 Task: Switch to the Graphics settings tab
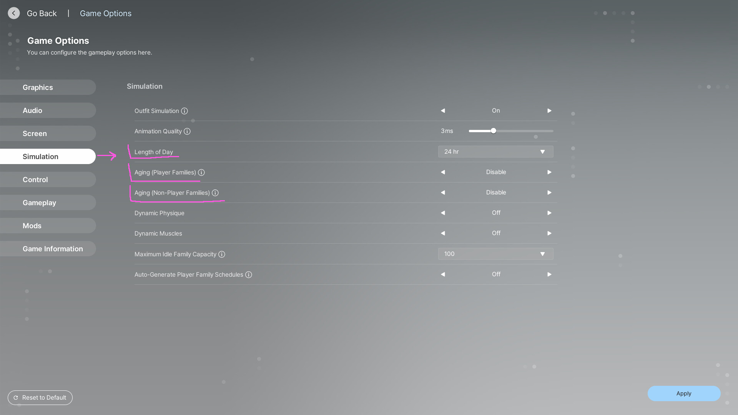click(x=38, y=88)
